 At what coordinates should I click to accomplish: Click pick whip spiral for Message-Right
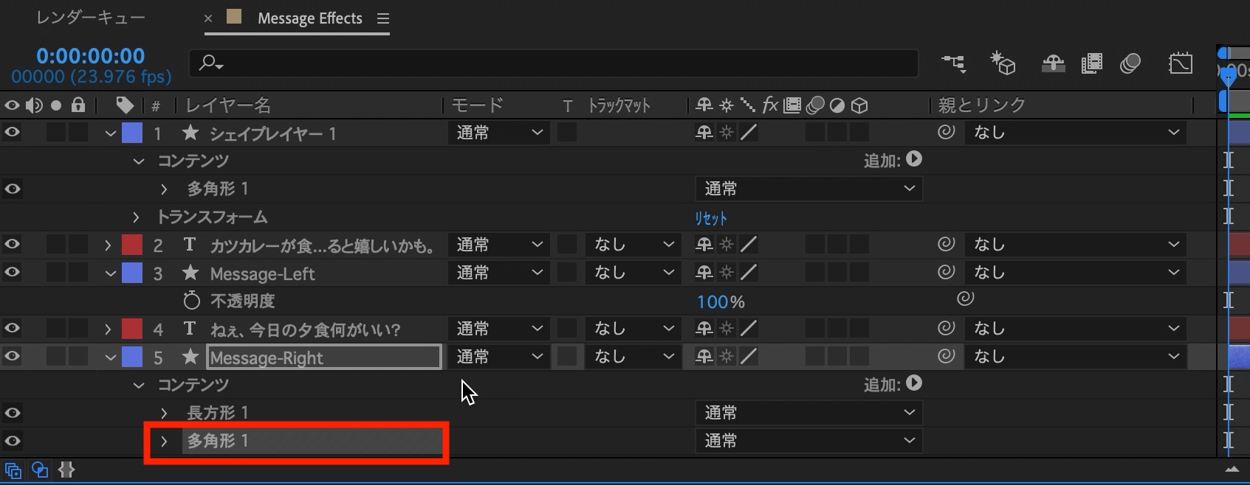[x=947, y=356]
